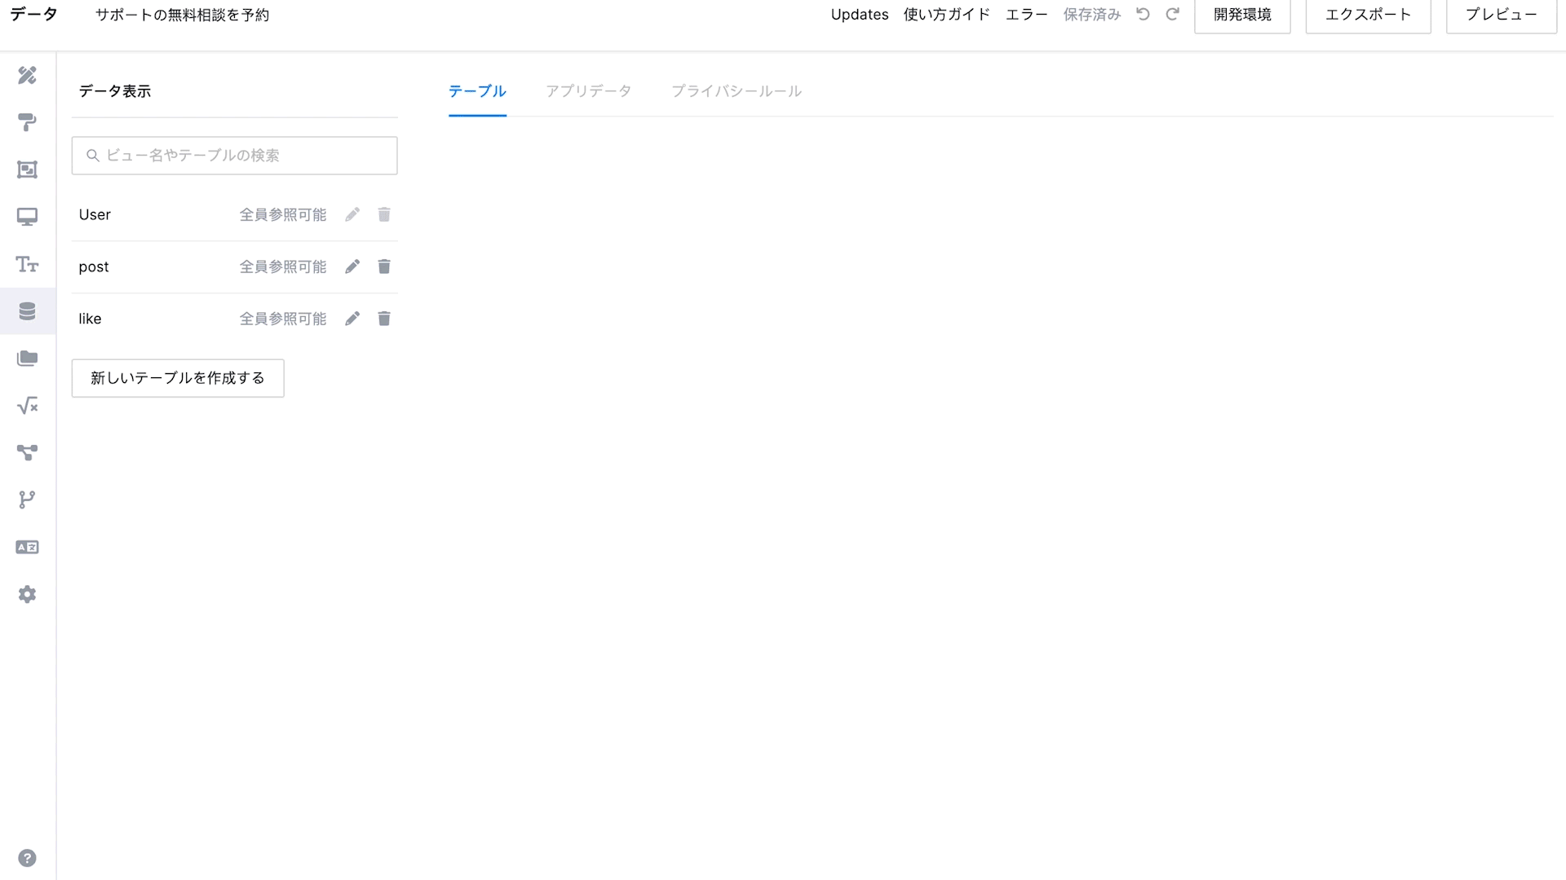The height and width of the screenshot is (880, 1566).
Task: Open the 開発環境 environment selector
Action: pos(1241,15)
